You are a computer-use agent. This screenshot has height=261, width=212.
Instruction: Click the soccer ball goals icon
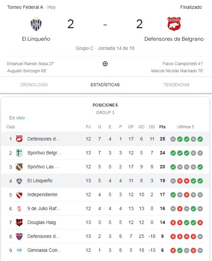(x=105, y=64)
